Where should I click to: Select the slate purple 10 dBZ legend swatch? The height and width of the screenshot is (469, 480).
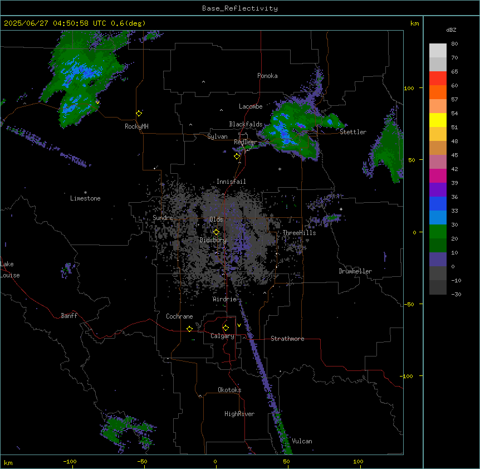point(438,260)
